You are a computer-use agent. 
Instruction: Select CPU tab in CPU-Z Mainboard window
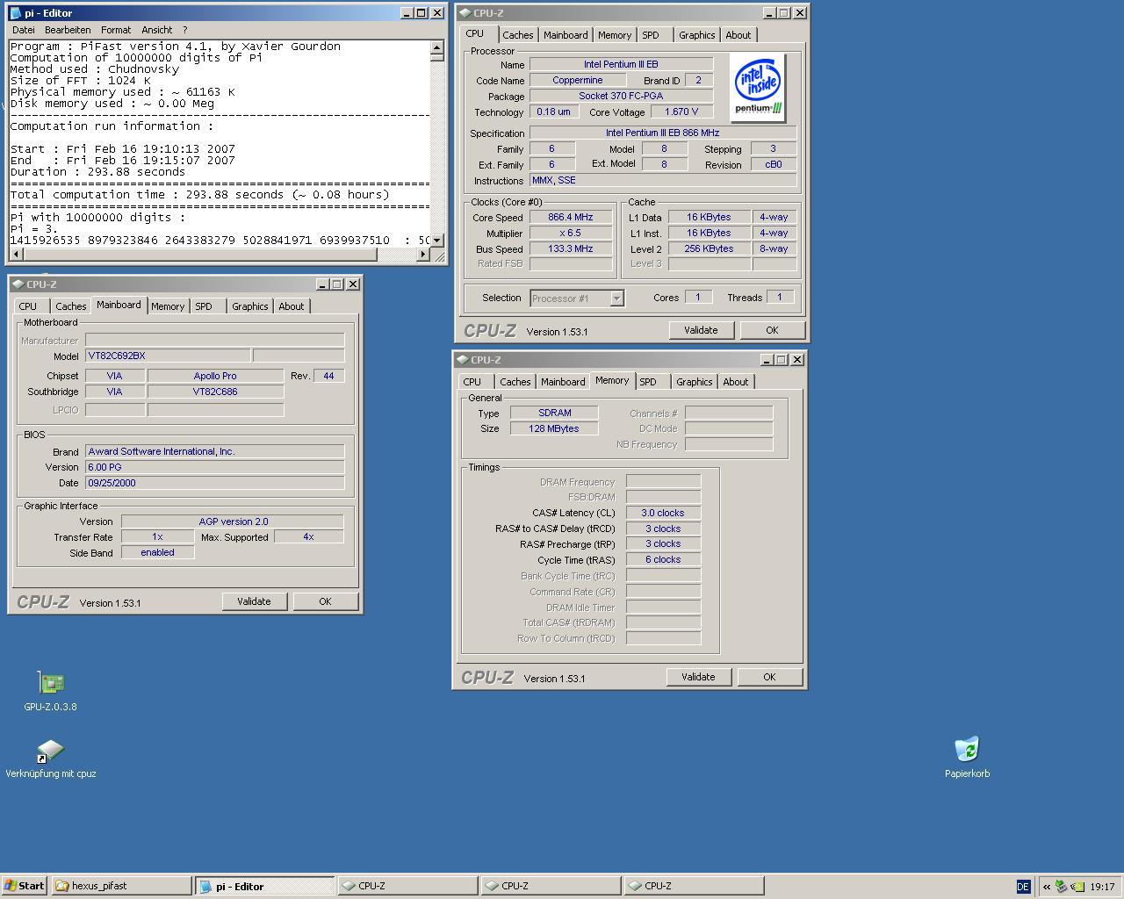[28, 306]
